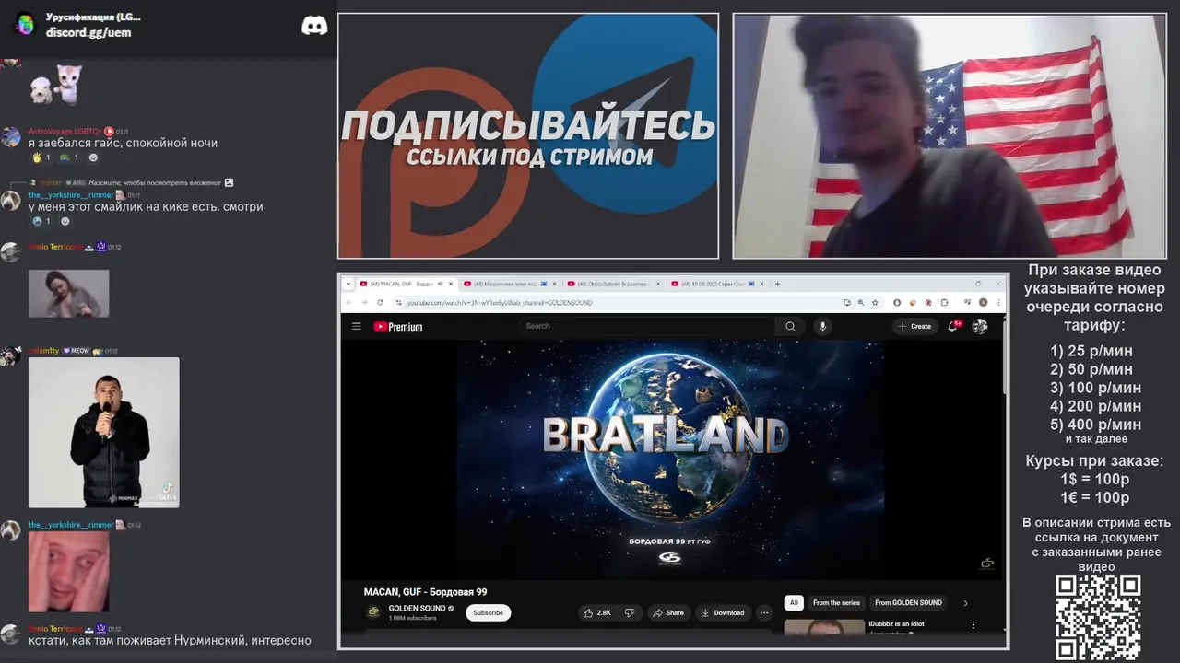This screenshot has width=1180, height=663.
Task: Click the Chrome profile avatar
Action: 984,302
